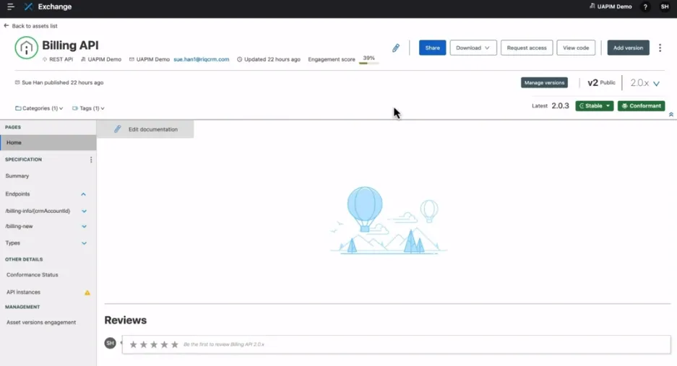Click Request access button

526,48
